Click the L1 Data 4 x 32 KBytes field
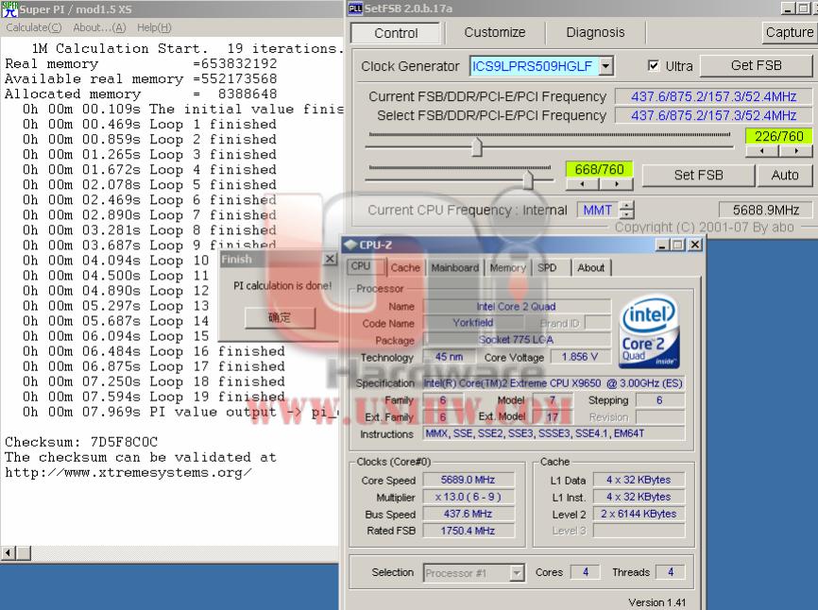818x610 pixels. (x=639, y=480)
